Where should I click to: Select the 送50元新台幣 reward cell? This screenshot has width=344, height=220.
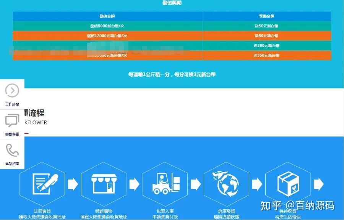pos(266,26)
